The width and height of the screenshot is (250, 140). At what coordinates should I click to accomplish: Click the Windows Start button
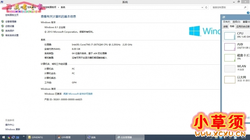[3, 137]
